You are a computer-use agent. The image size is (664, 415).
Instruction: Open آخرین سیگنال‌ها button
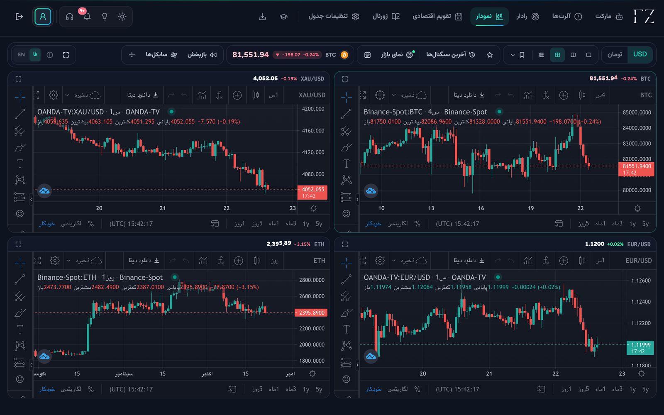click(450, 55)
